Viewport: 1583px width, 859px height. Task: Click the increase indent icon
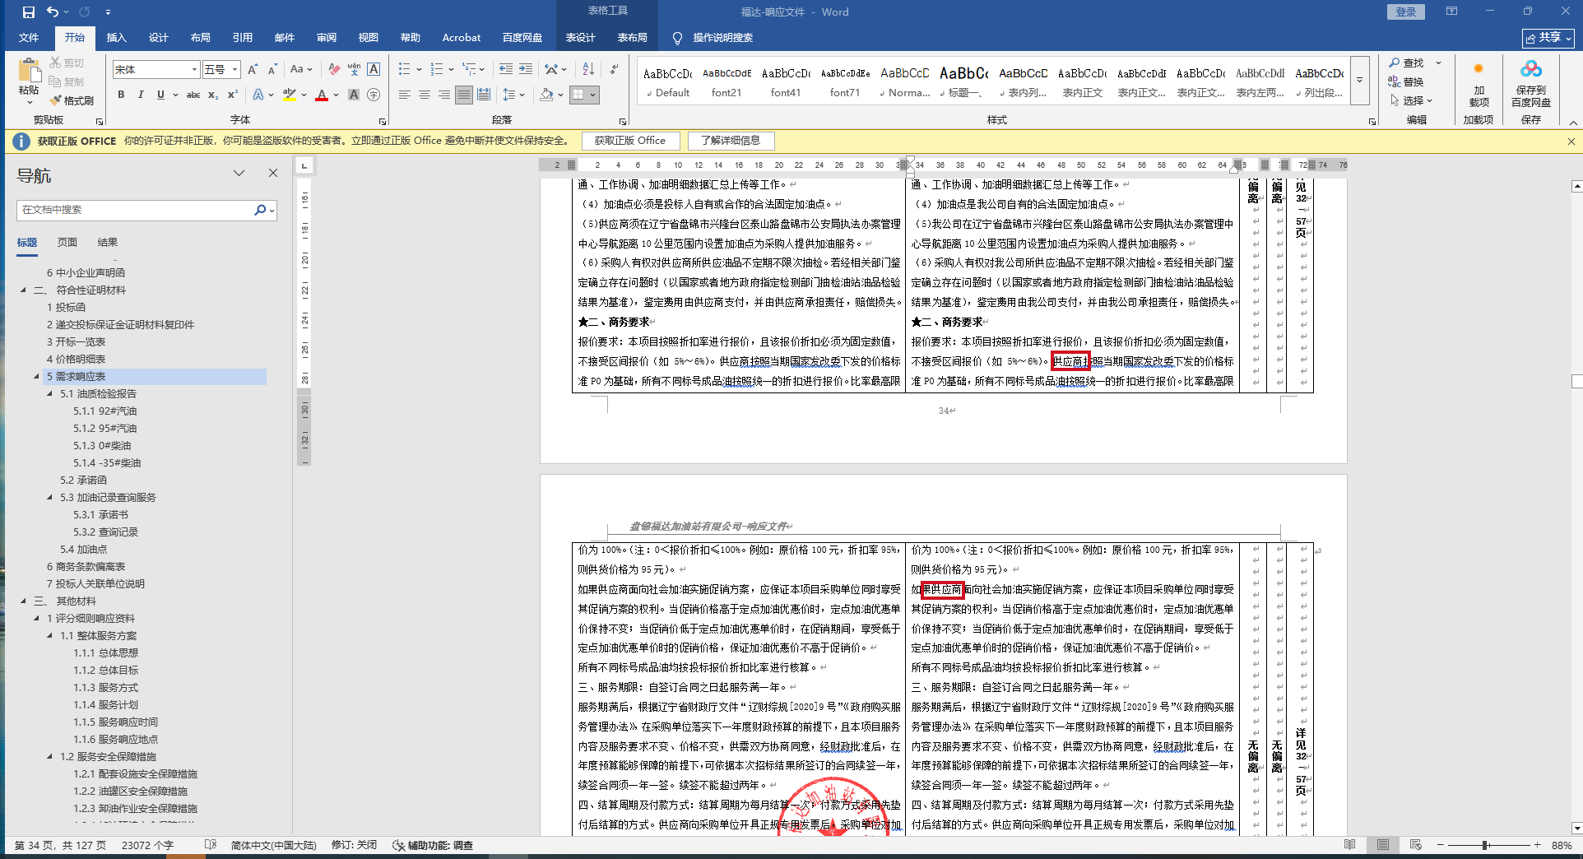click(x=526, y=69)
